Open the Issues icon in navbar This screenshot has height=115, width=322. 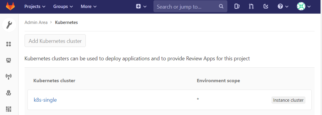click(x=237, y=7)
